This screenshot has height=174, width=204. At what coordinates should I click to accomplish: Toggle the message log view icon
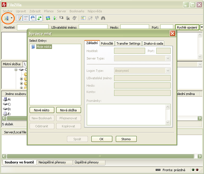pos(20,18)
